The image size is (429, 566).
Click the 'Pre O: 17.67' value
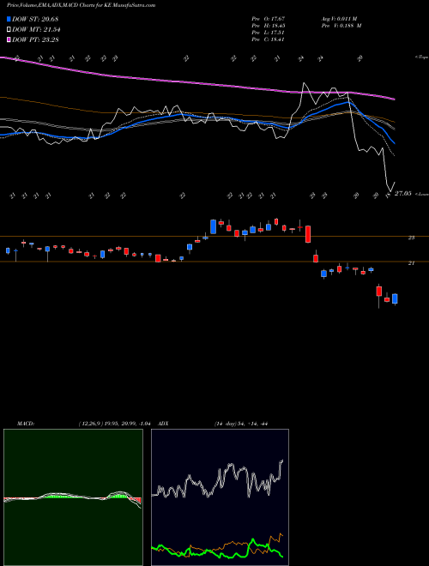pyautogui.click(x=269, y=19)
